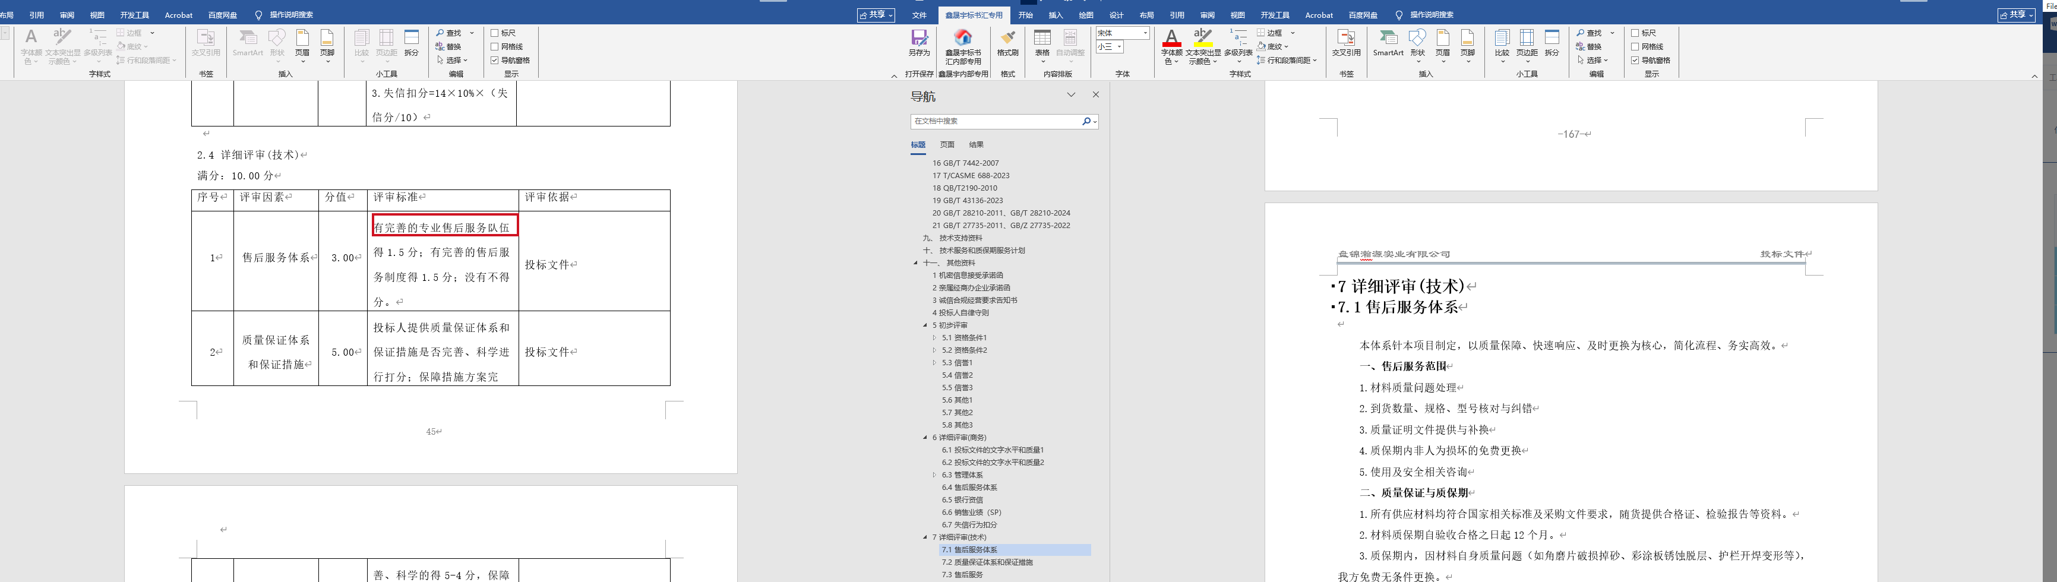The image size is (2057, 582).
Task: Uncheck 导航窗格 checkbox in right window
Action: pyautogui.click(x=1635, y=60)
